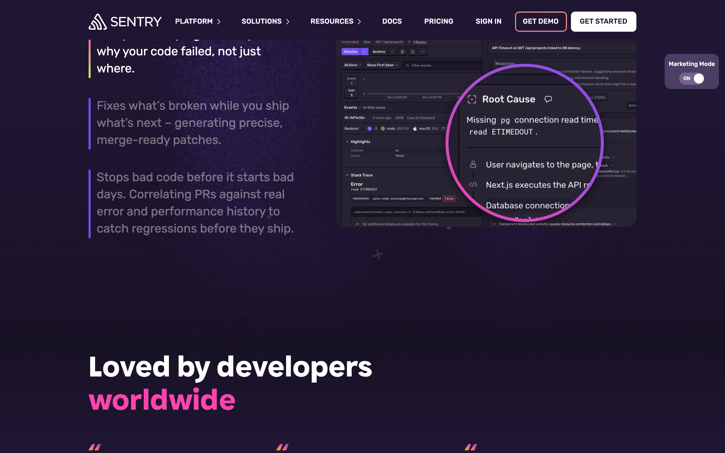Click 'Loved by developers worldwide' heading

coord(230,383)
